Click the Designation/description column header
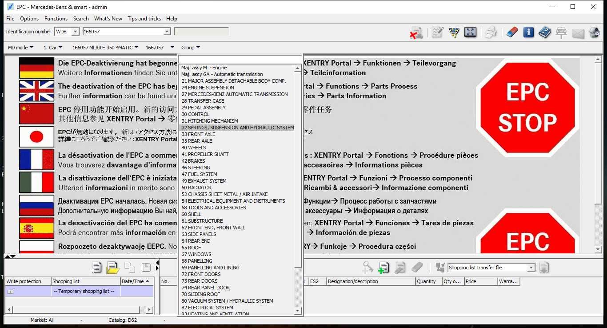The image size is (607, 328). (371, 281)
